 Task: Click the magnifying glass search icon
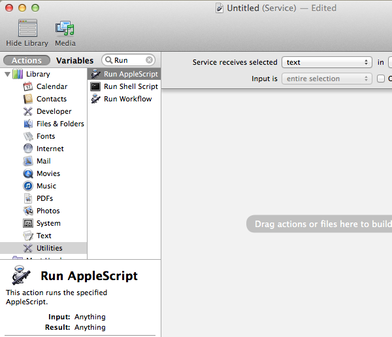click(108, 60)
